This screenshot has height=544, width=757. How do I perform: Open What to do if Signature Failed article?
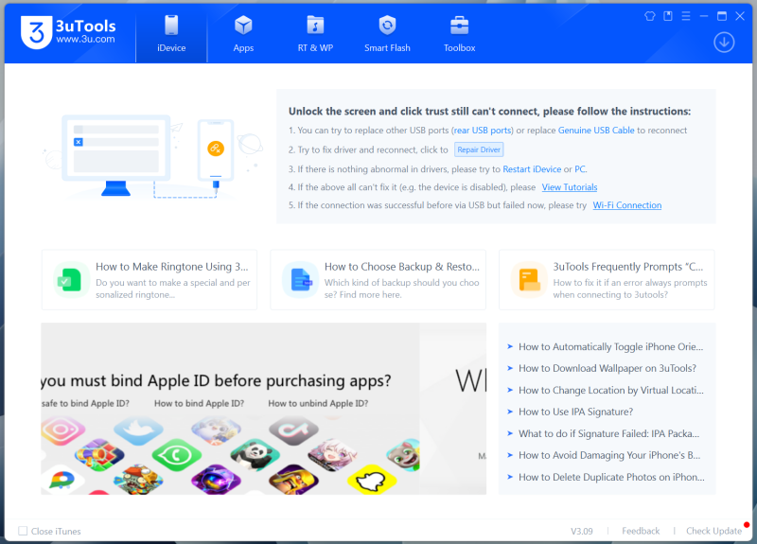[608, 433]
